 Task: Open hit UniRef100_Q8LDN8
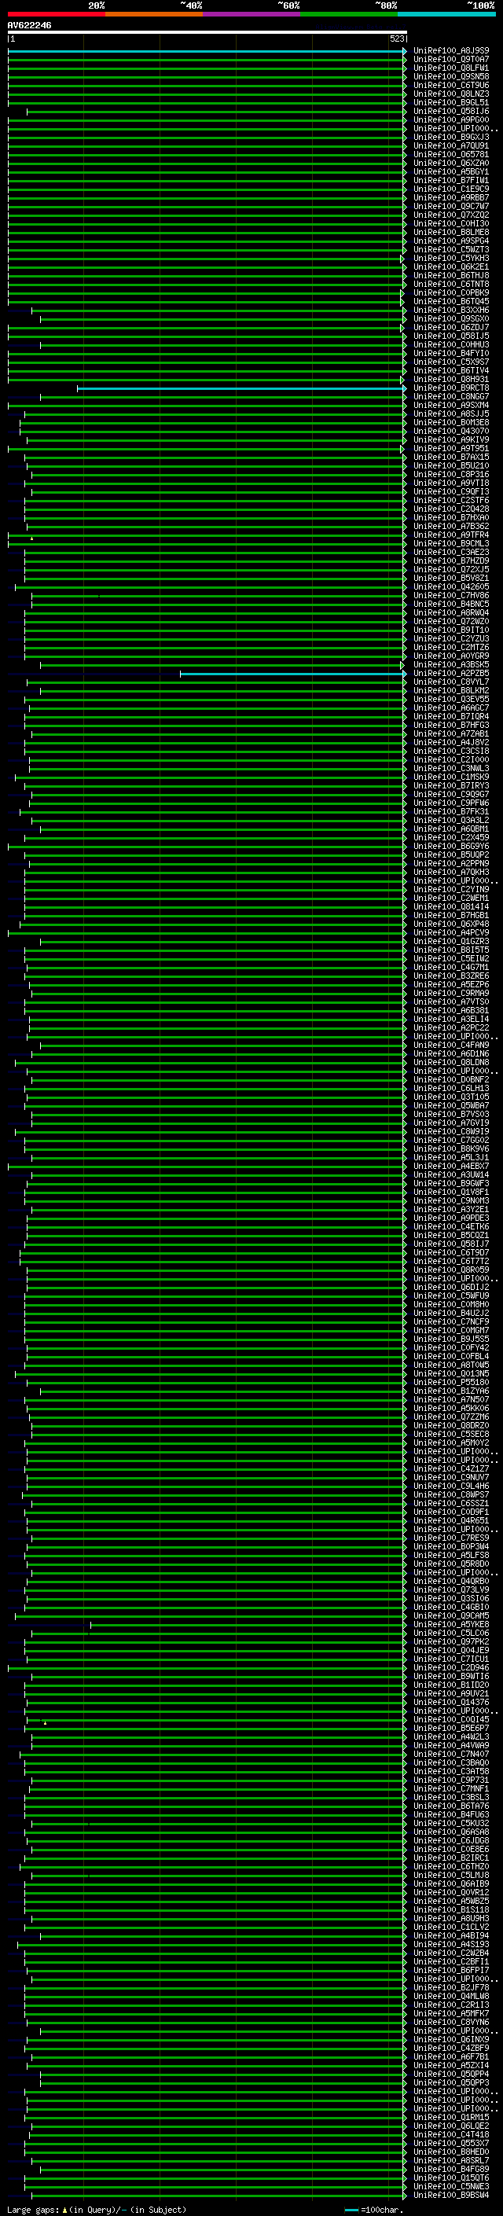451,1064
